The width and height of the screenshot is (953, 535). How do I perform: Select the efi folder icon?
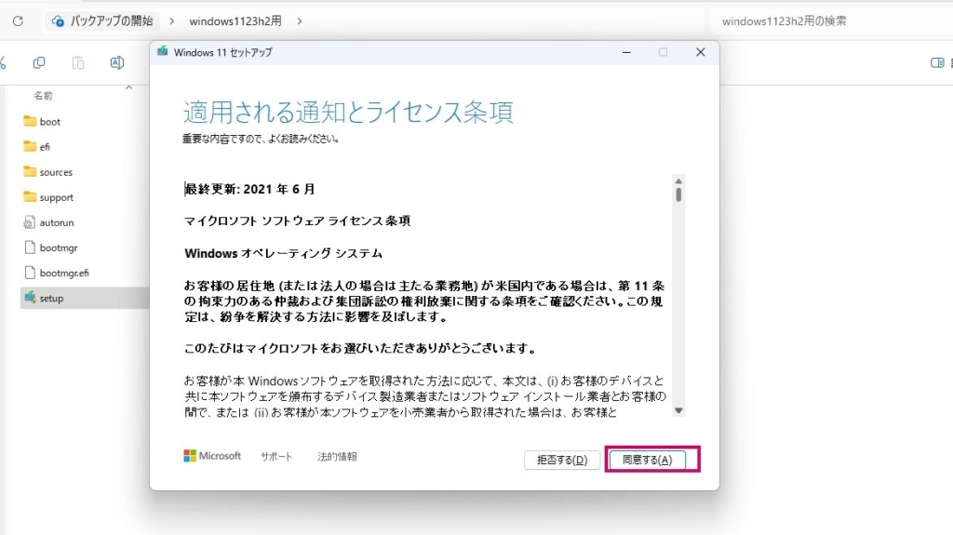(30, 146)
